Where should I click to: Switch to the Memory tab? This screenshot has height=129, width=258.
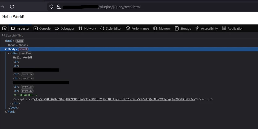click(162, 28)
